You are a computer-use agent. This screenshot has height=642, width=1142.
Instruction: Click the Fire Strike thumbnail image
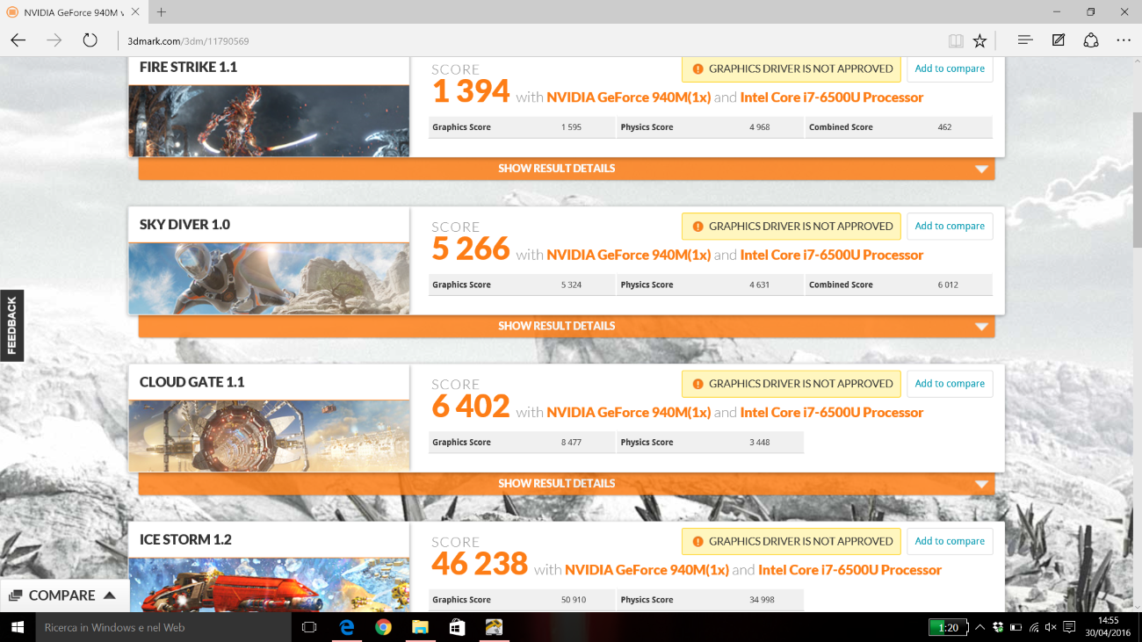269,121
